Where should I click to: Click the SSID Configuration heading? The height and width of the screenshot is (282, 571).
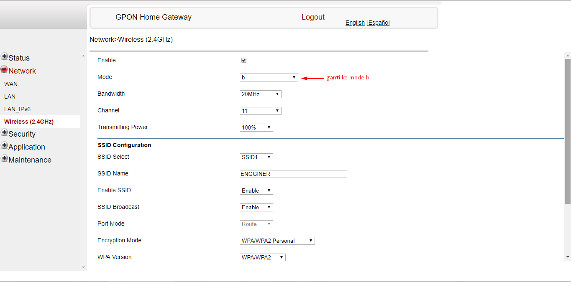point(124,145)
